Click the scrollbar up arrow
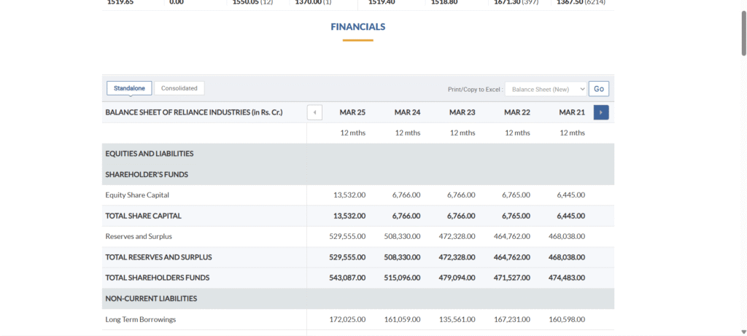Image resolution: width=747 pixels, height=336 pixels. 742,4
